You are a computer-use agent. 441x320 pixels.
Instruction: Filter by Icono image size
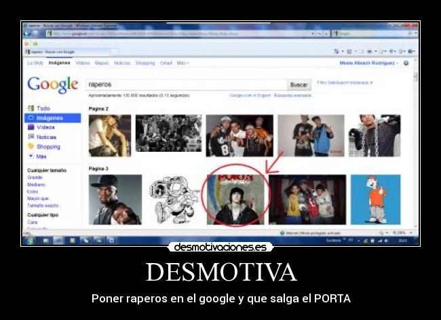point(33,192)
